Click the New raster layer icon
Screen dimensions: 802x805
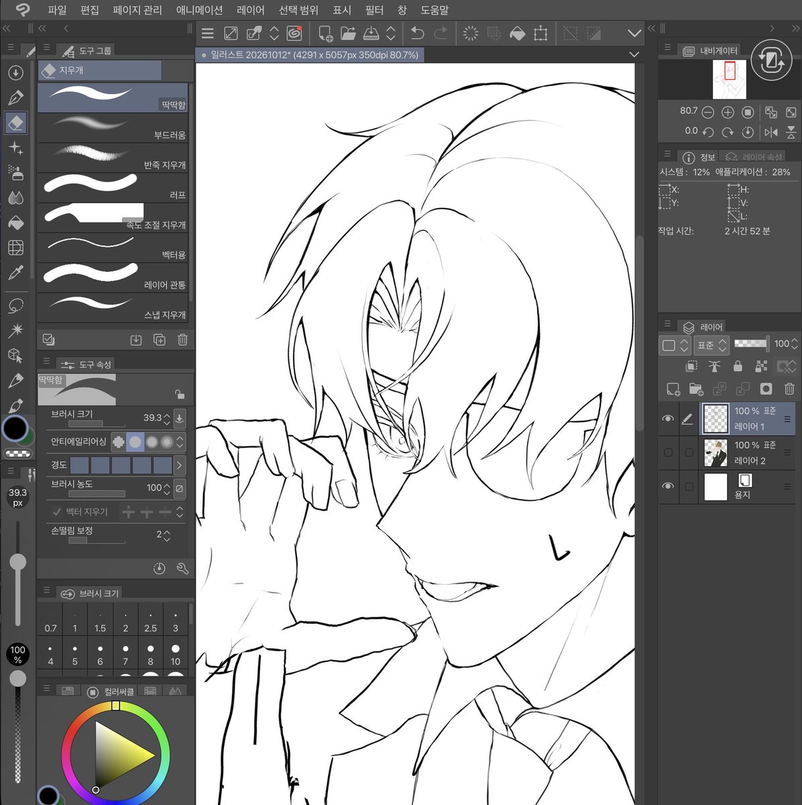click(x=673, y=388)
